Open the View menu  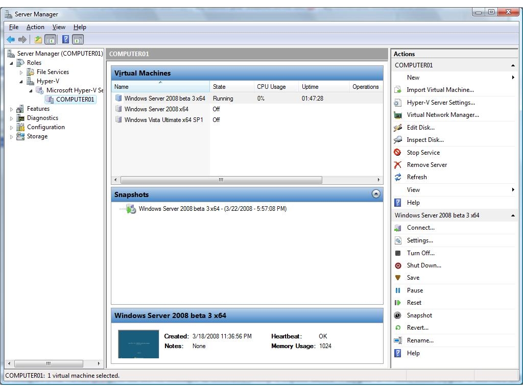coord(59,27)
